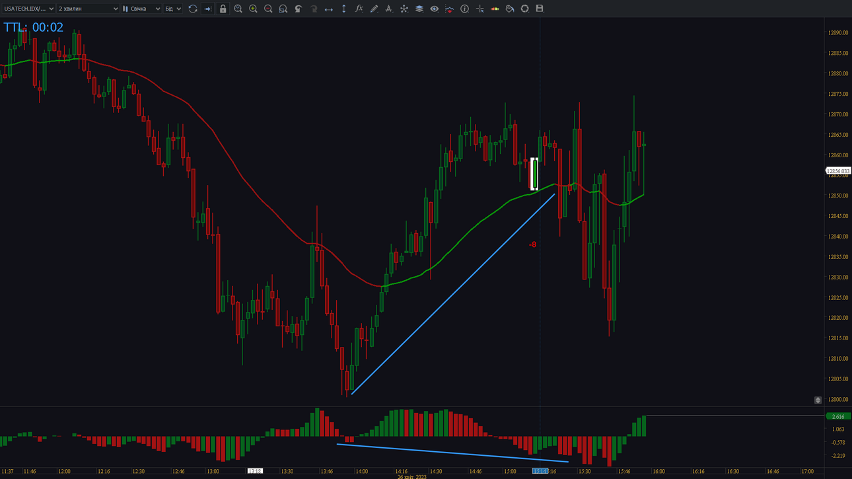
Task: Toggle the auto-shift chart arrow icon
Action: pos(207,9)
